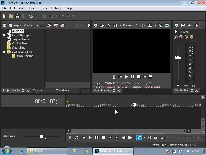Collapse Storyboard Bins node

coord(4,52)
